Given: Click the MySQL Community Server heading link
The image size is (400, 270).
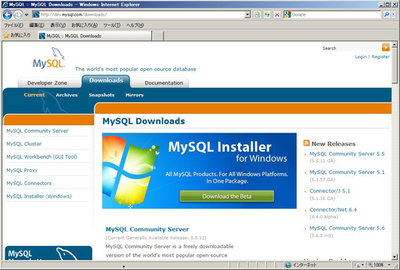Looking at the screenshot, I should [147, 229].
